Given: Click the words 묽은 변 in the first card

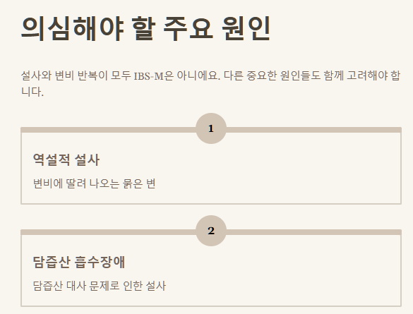Looking at the screenshot, I should tap(139, 183).
